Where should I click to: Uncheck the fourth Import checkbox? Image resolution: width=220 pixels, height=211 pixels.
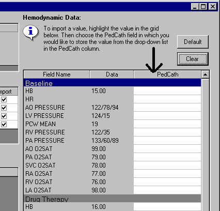pos(4,124)
